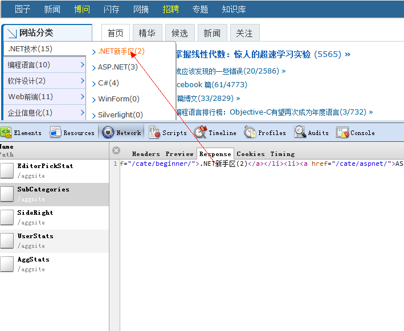Click the SubCategories file icon

coord(7,194)
